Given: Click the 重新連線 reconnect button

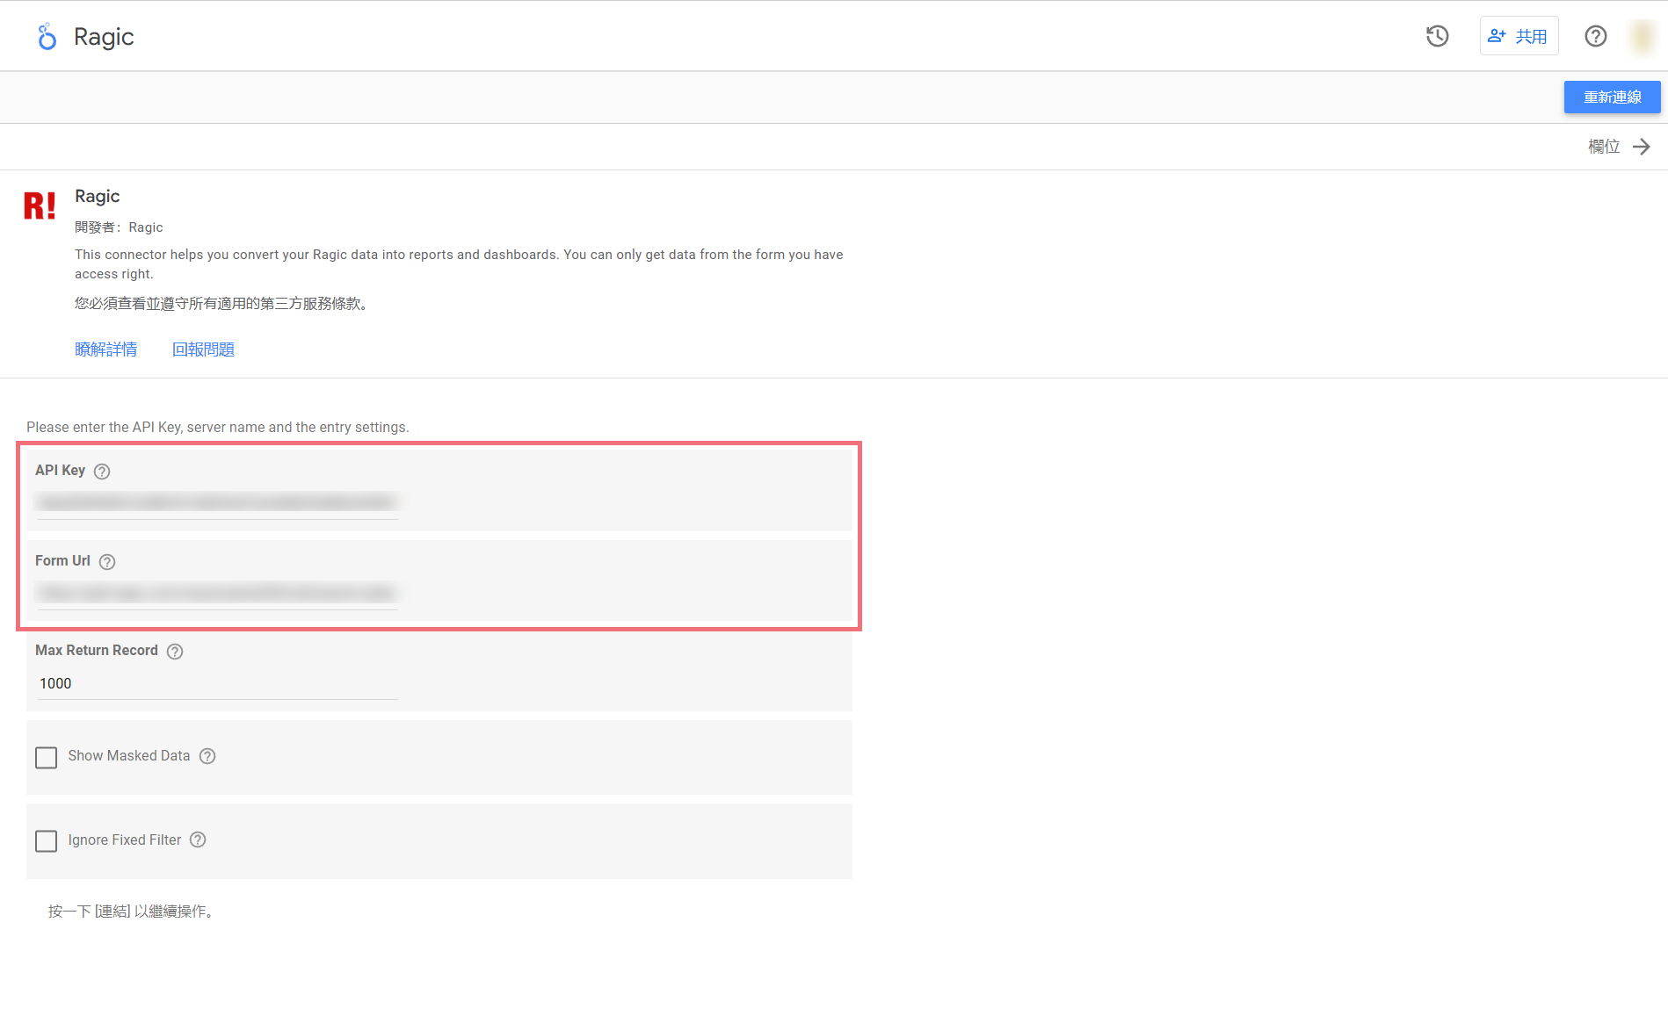Looking at the screenshot, I should 1612,97.
